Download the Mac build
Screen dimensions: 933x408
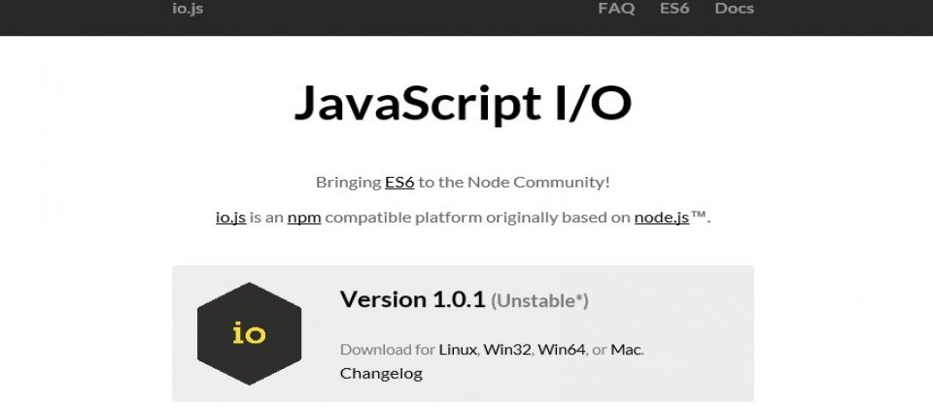(x=627, y=350)
